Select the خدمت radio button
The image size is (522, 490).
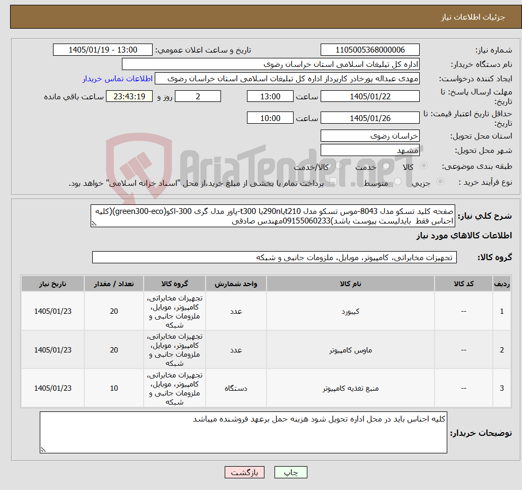click(x=386, y=166)
